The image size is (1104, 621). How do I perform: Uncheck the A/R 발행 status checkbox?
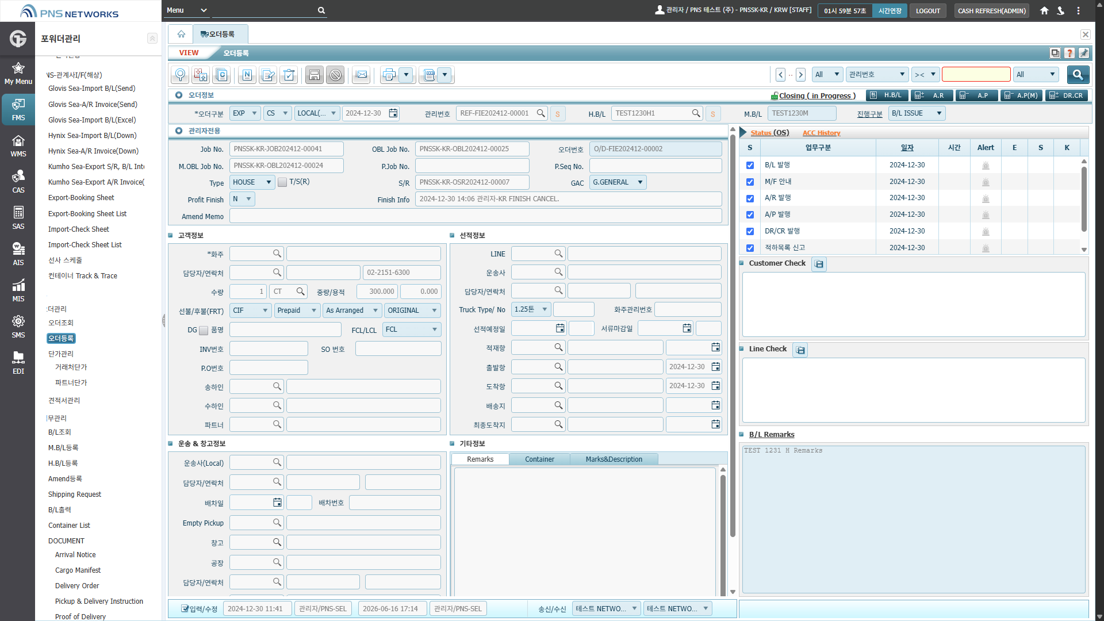pos(750,198)
